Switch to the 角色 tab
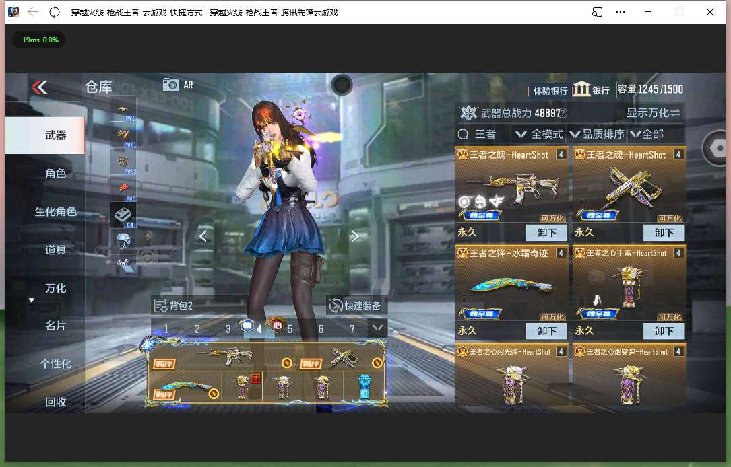This screenshot has width=731, height=467. tap(55, 173)
